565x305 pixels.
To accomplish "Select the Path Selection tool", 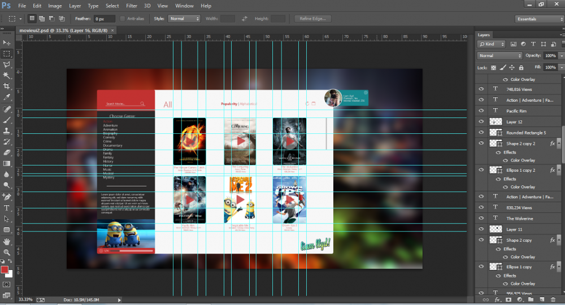I will [6, 219].
